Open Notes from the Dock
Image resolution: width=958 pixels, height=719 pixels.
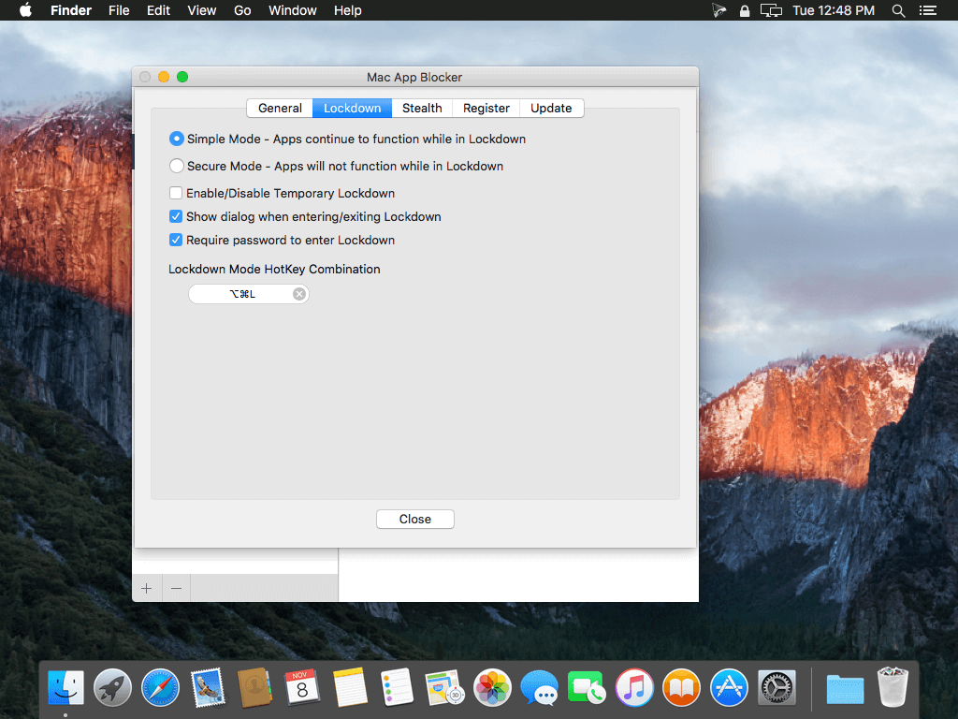(350, 687)
